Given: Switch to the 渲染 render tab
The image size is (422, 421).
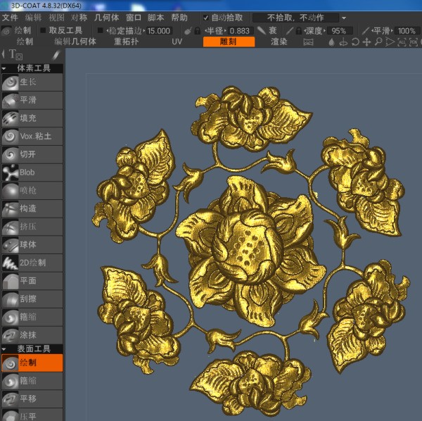Looking at the screenshot, I should (x=279, y=42).
